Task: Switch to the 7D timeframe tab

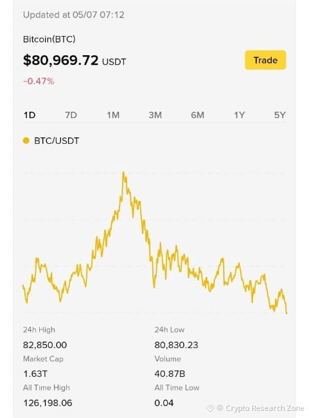Action: coord(71,115)
